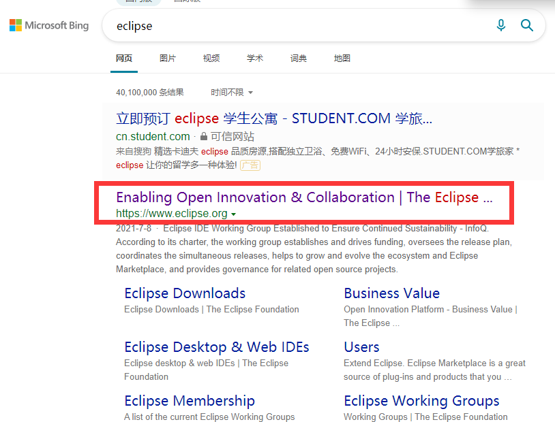Click description 'A list of the current Eclipse Working Groups'
This screenshot has height=422, width=555.
[209, 417]
